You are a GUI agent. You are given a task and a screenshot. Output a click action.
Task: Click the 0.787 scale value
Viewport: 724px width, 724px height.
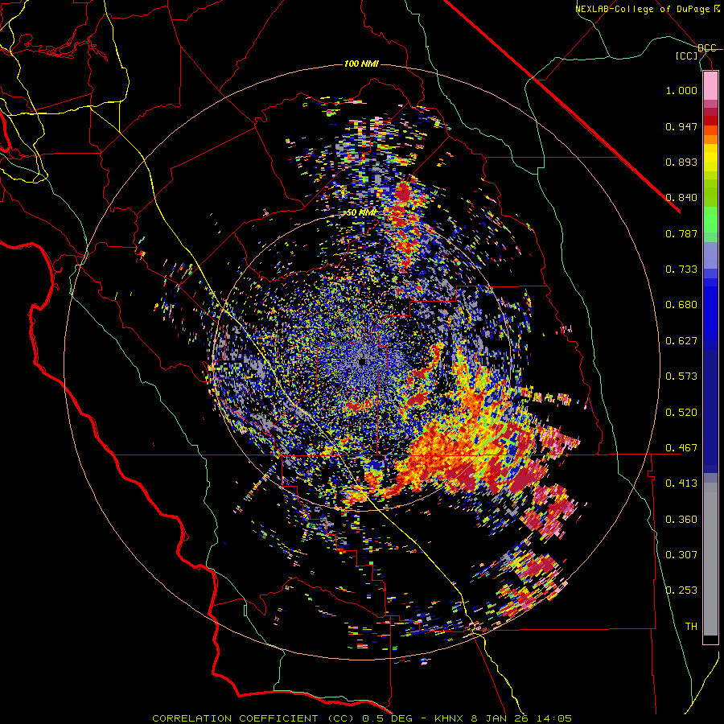pos(681,233)
